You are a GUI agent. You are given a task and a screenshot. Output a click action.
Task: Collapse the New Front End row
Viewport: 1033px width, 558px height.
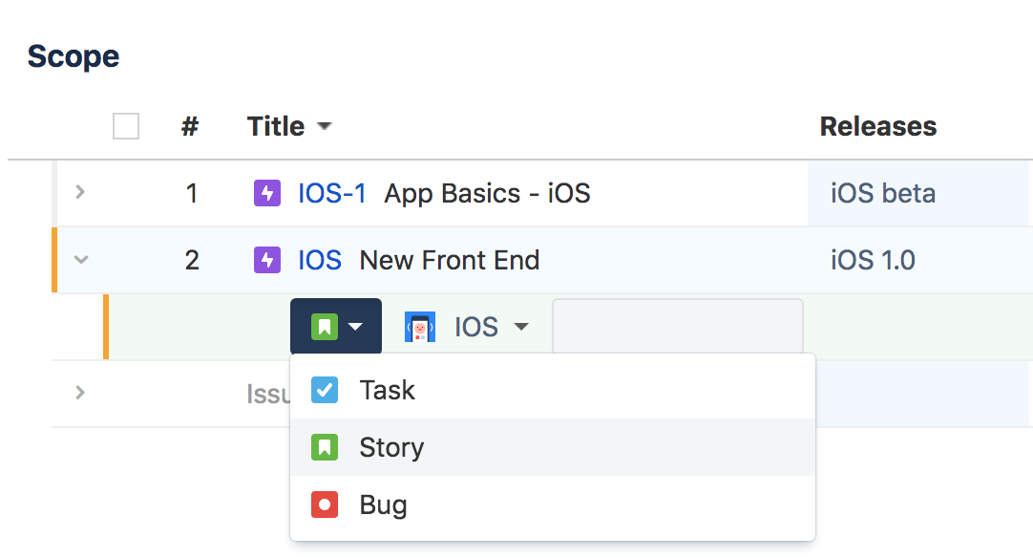point(80,259)
